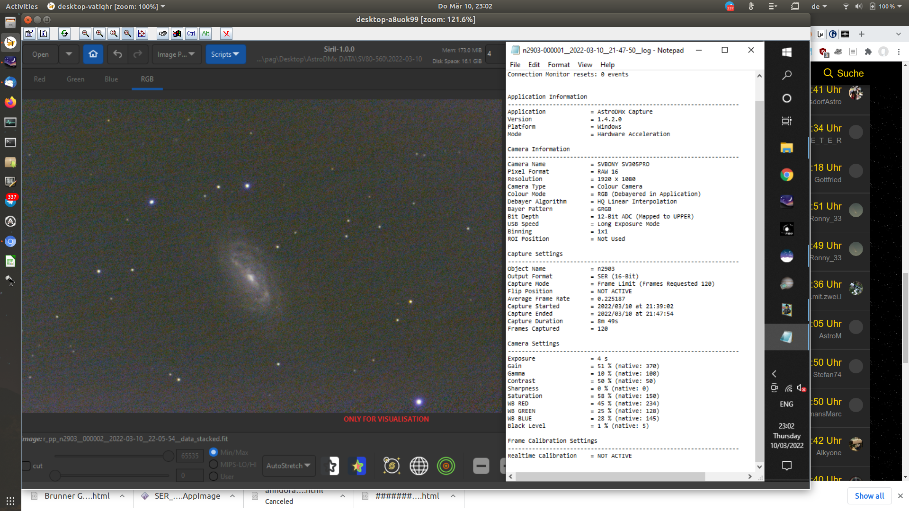Open remote viewer options dialog
Image resolution: width=909 pixels, height=511 pixels.
(29, 34)
